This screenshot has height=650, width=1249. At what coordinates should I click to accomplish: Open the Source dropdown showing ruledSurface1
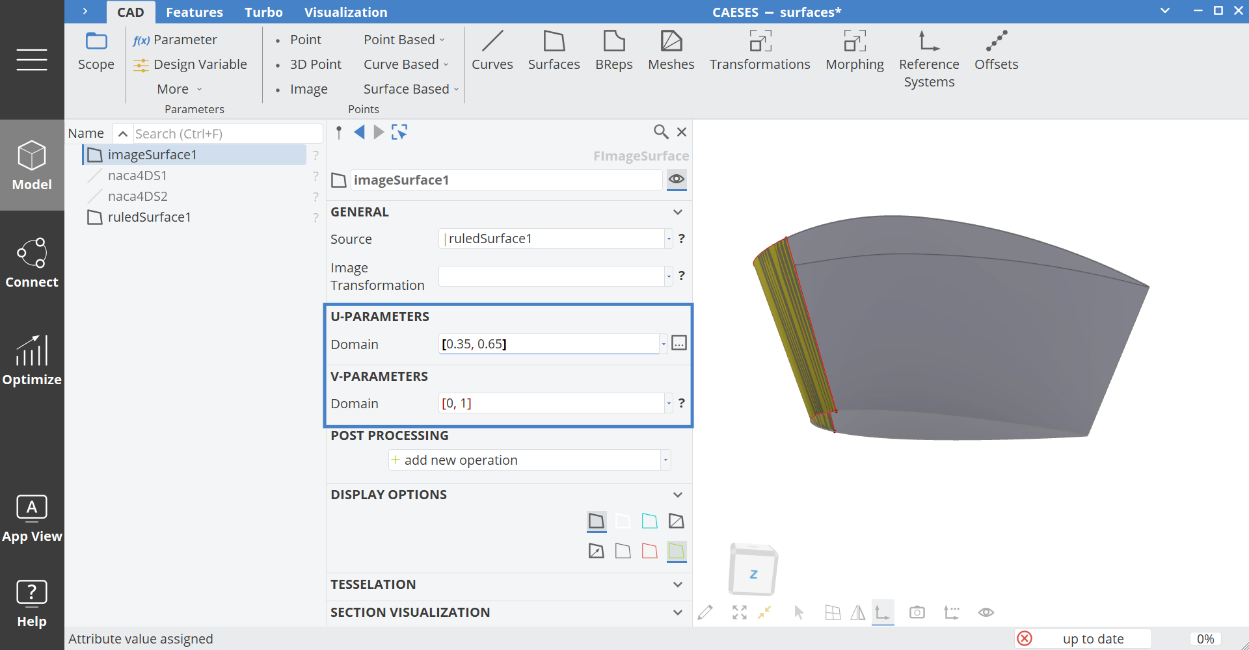pyautogui.click(x=667, y=238)
